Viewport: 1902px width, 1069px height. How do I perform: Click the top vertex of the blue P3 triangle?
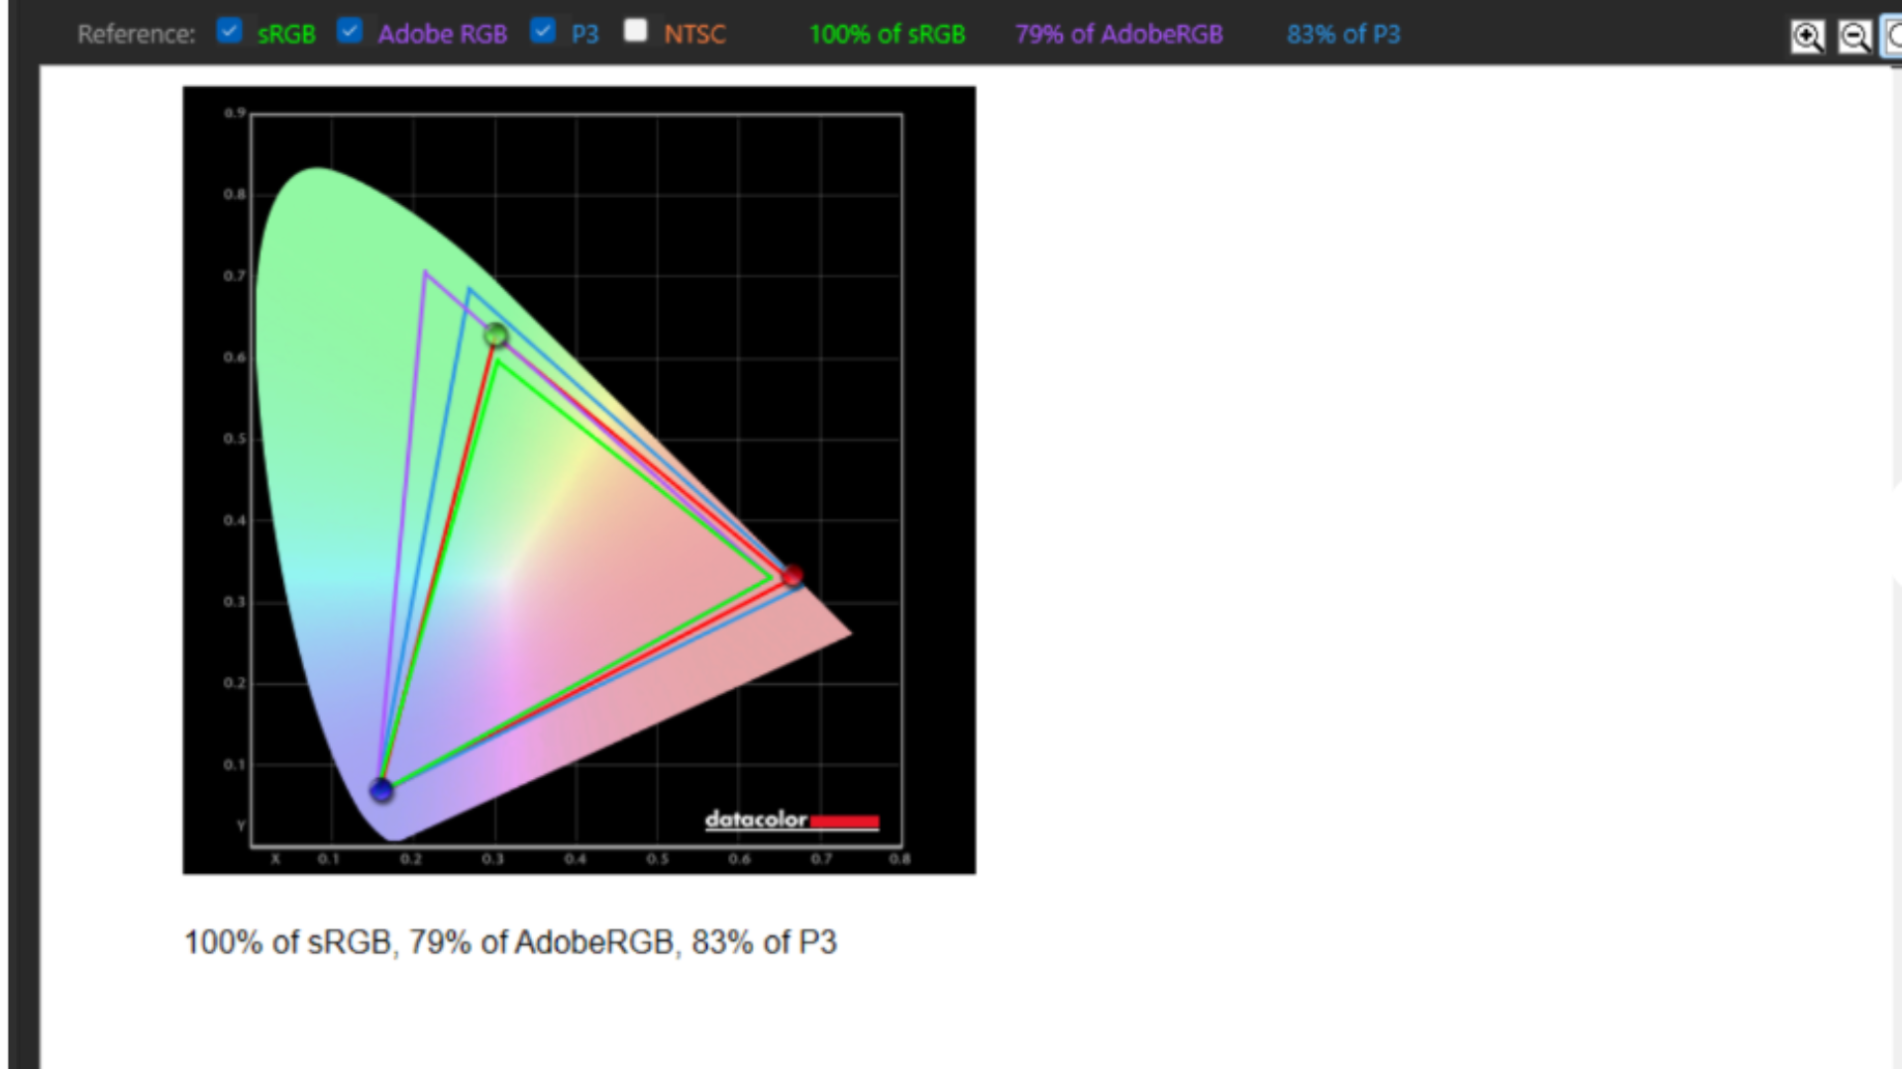tap(469, 290)
